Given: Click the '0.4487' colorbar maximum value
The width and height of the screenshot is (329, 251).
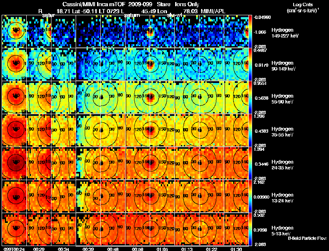Looking at the screenshot, I should (260, 50).
